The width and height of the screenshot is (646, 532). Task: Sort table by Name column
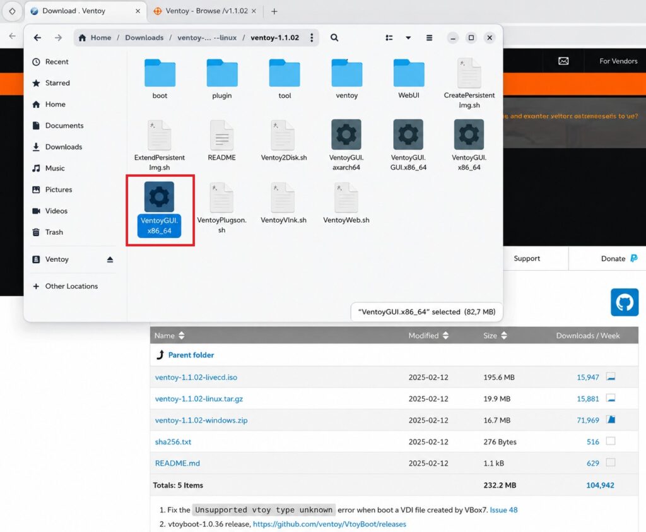169,336
